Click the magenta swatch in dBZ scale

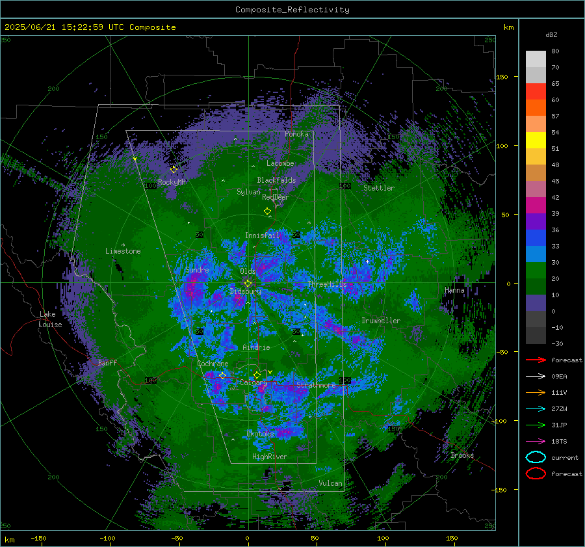pyautogui.click(x=536, y=205)
